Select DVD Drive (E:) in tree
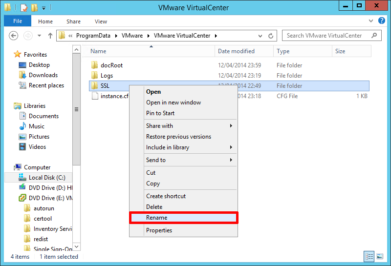 tap(50, 198)
